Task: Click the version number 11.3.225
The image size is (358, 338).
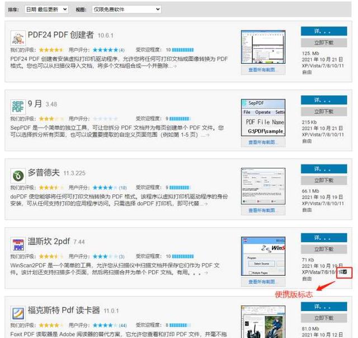Action: point(74,173)
